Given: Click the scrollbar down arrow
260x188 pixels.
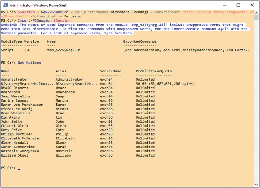Looking at the screenshot, I should tap(256, 185).
